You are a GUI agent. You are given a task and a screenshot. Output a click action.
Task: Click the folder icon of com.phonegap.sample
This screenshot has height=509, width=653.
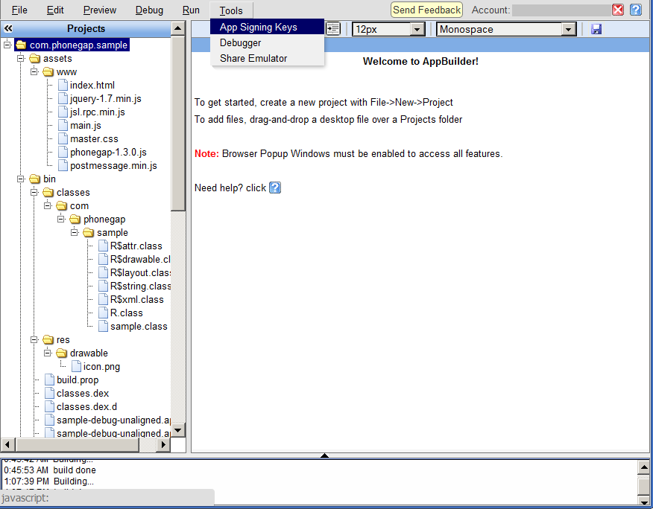(21, 45)
